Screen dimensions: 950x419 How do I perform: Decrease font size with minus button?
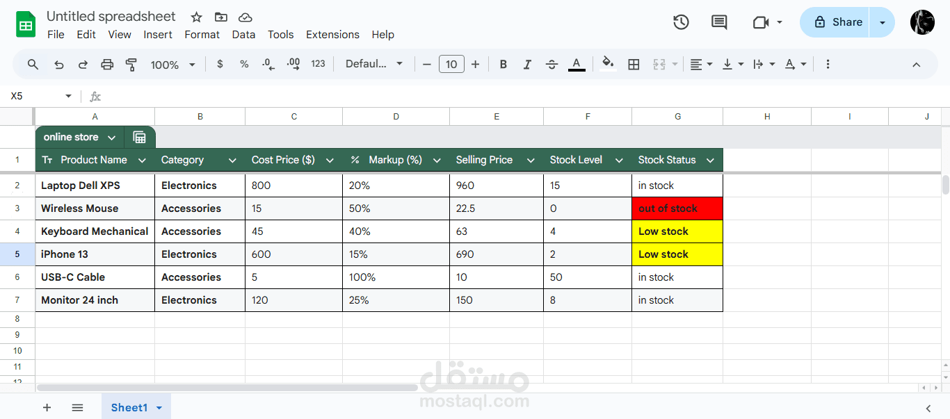pos(427,64)
